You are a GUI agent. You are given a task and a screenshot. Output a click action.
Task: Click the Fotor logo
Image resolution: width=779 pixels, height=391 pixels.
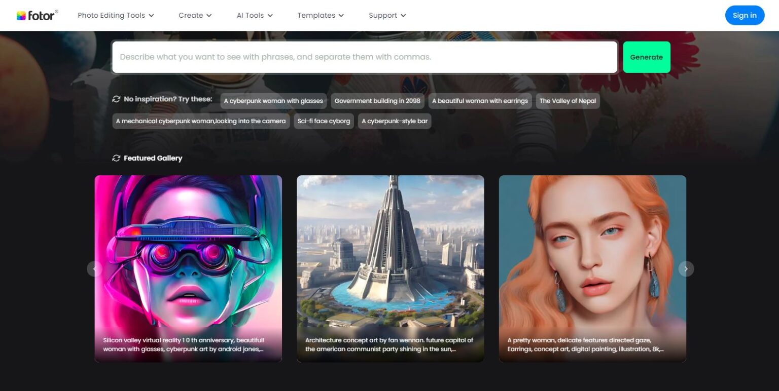pyautogui.click(x=37, y=15)
